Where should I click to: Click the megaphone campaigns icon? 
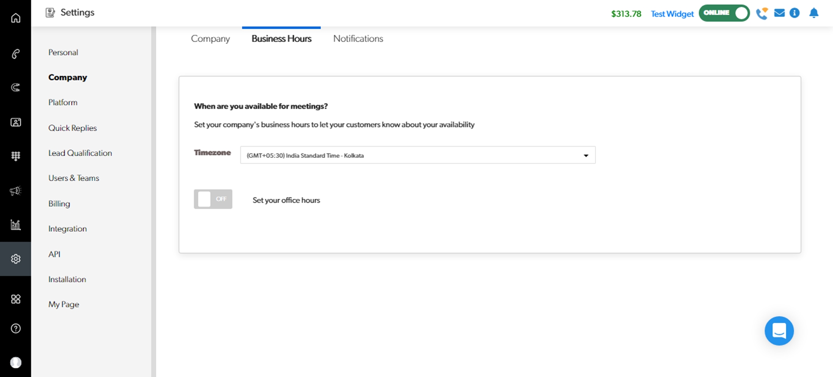(15, 191)
